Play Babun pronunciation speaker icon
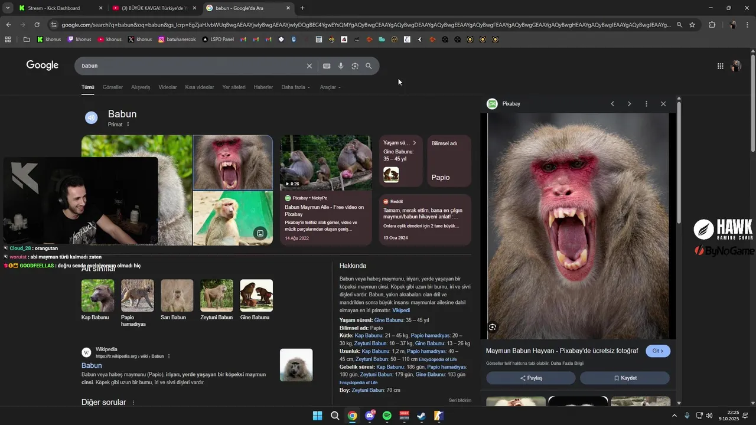This screenshot has height=425, width=756. coord(91,117)
